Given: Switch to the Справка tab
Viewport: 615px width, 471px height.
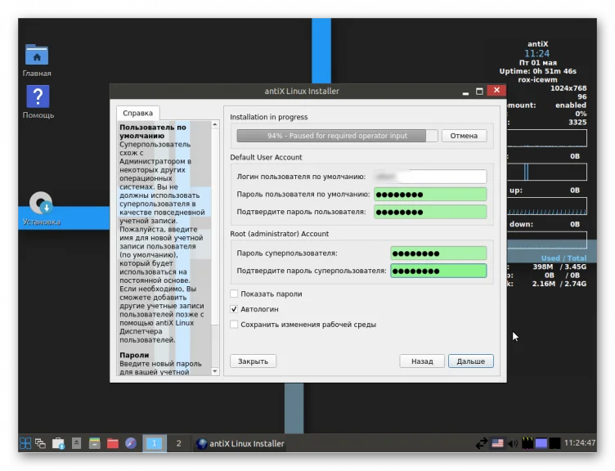Looking at the screenshot, I should 137,114.
